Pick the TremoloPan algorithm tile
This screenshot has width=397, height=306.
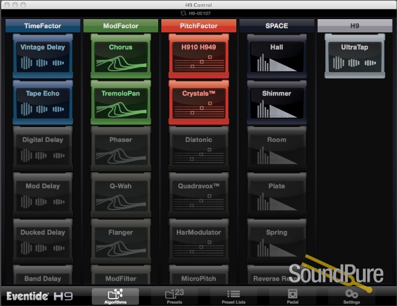(x=120, y=103)
